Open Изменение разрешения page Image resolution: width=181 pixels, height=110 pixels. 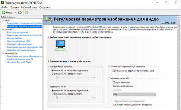pos(18,32)
